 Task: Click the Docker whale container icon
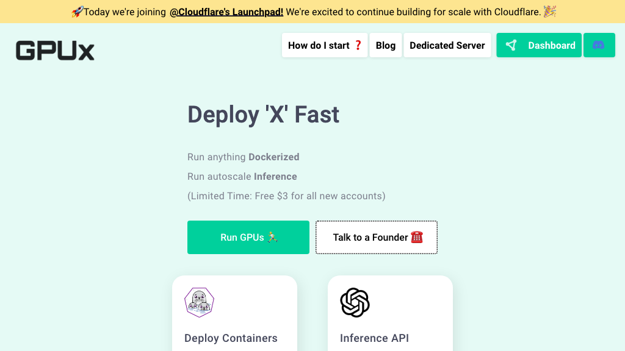199,302
